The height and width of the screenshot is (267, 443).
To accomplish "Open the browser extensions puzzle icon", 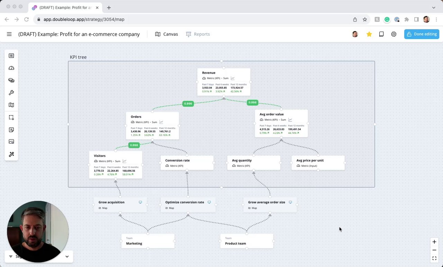I will pos(407,19).
